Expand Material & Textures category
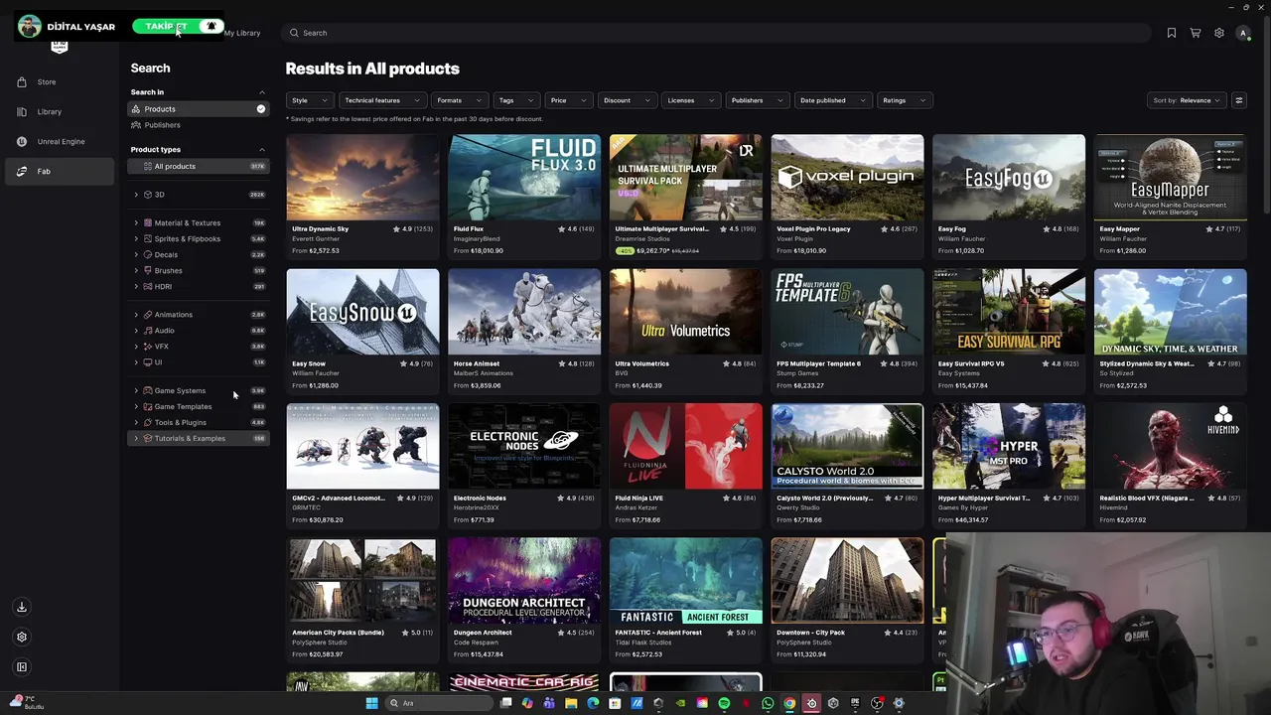The image size is (1271, 715). (136, 222)
